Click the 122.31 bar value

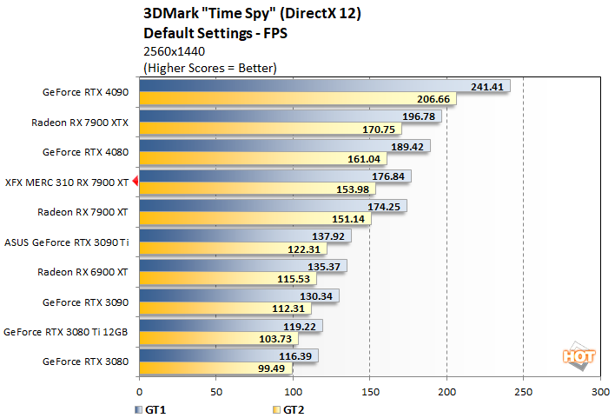[x=304, y=249]
